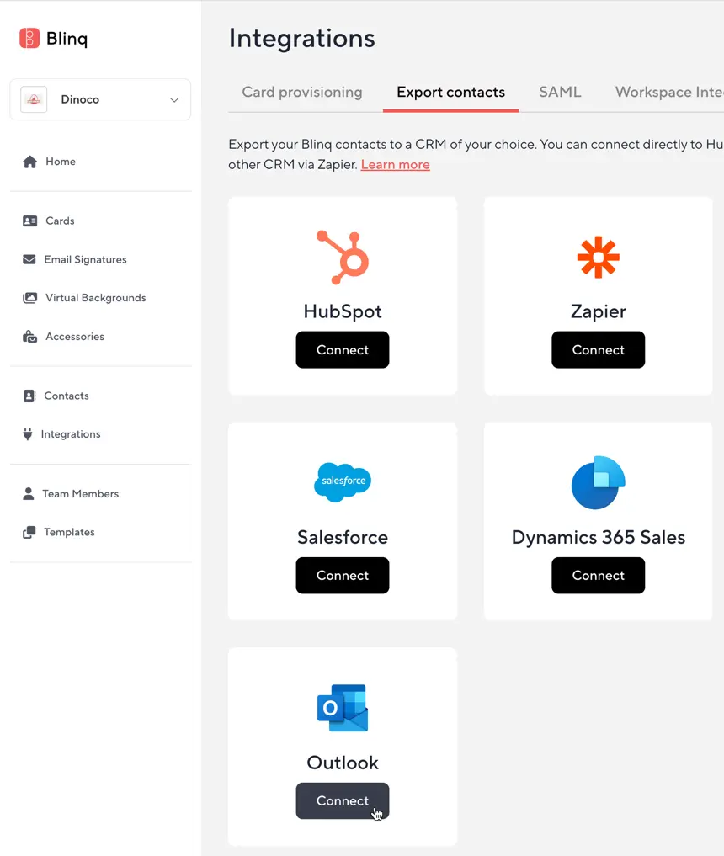Expand the Dinoco workspace dropdown chevron
The width and height of the screenshot is (724, 856).
pyautogui.click(x=174, y=100)
